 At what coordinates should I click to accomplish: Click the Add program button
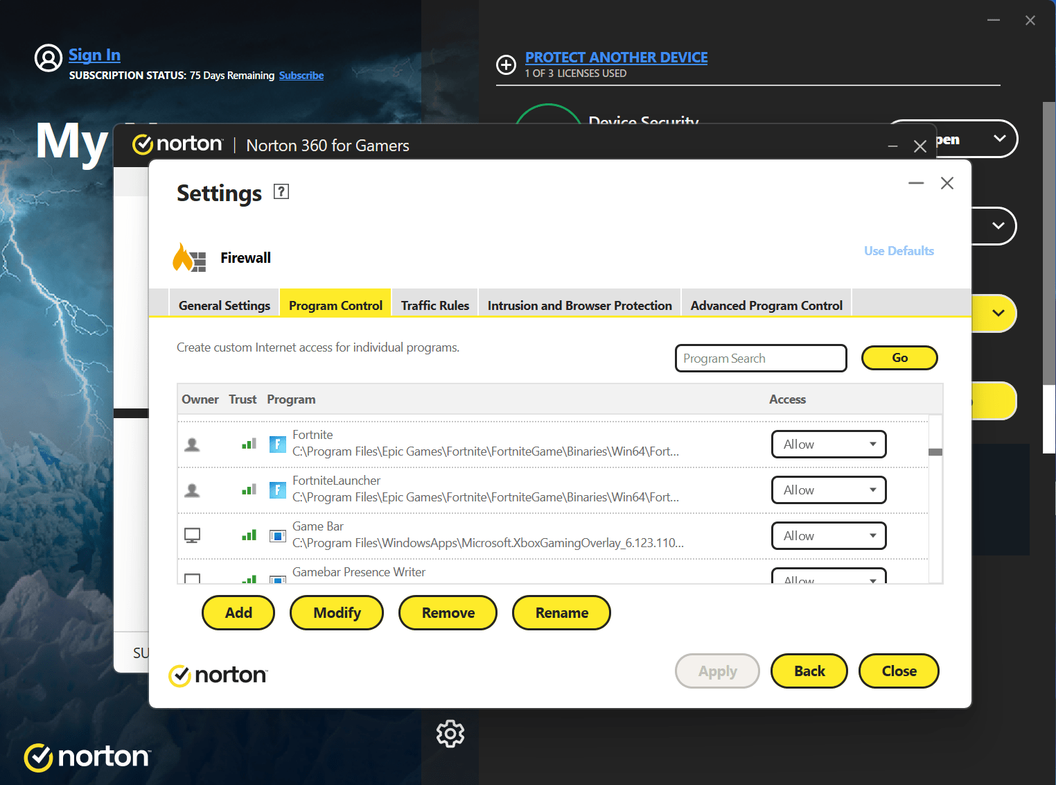tap(238, 613)
